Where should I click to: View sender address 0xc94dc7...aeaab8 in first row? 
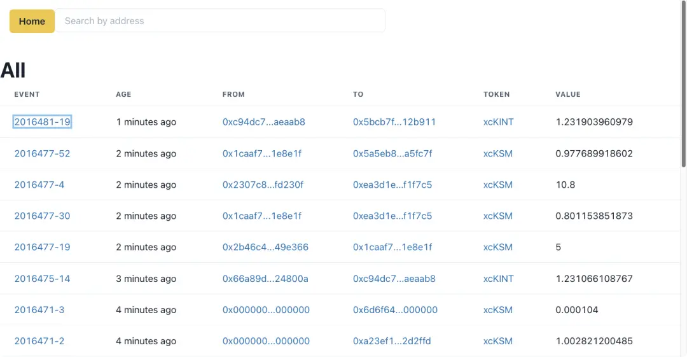tap(263, 122)
